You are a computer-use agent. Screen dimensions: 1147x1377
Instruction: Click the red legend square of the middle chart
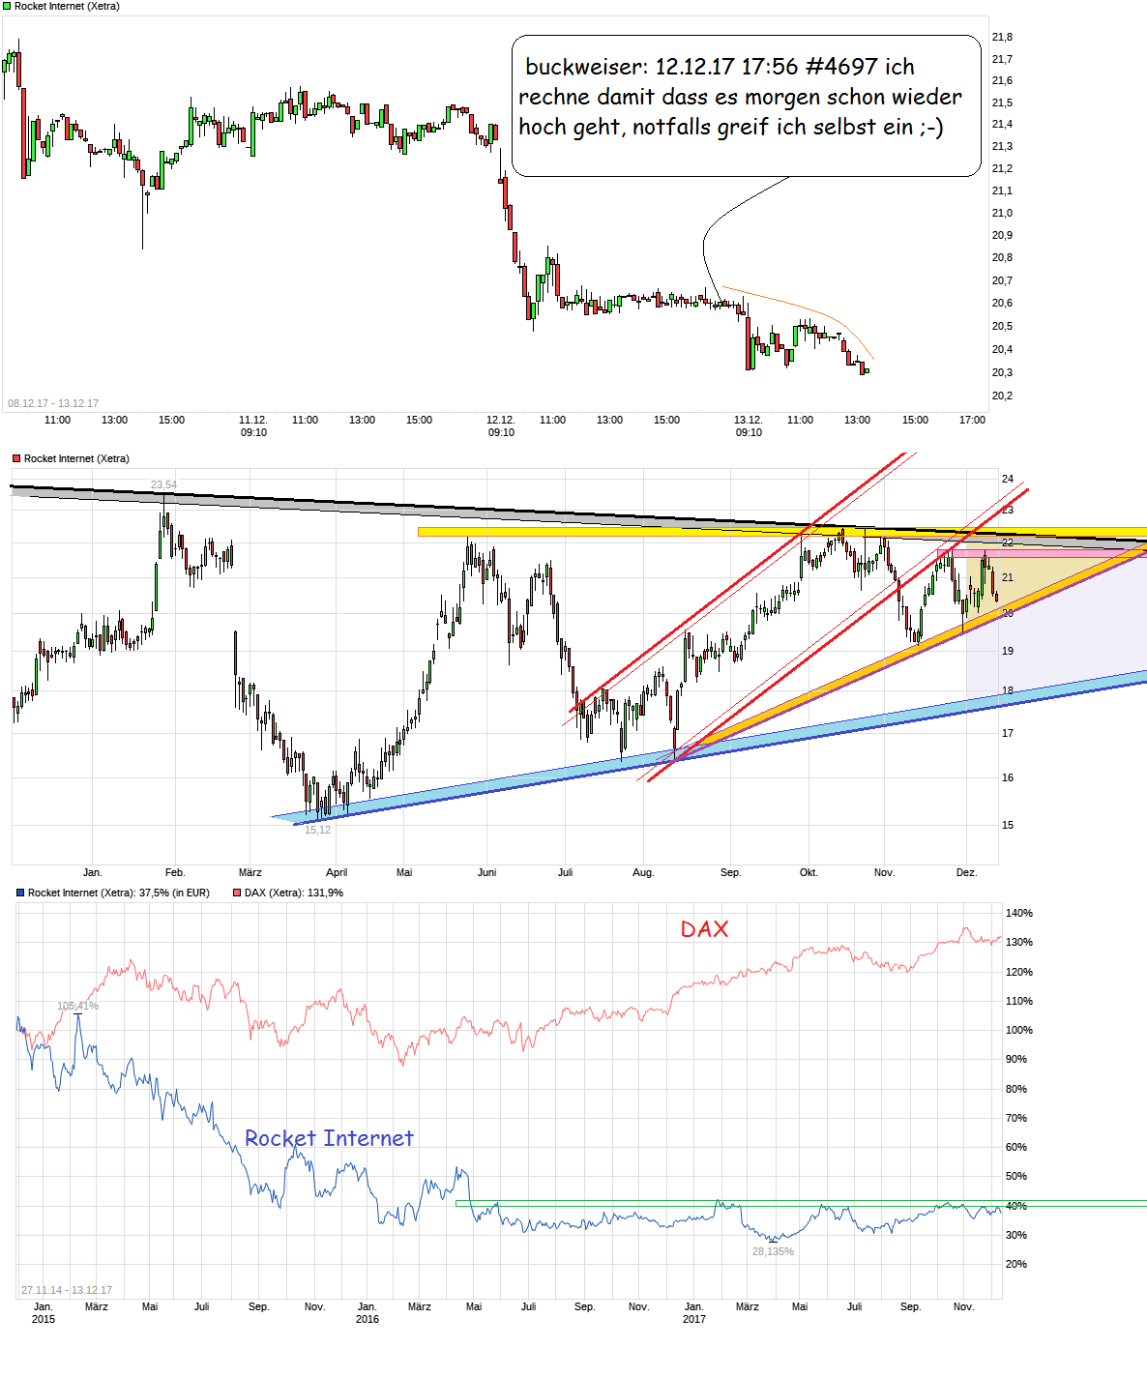point(15,458)
